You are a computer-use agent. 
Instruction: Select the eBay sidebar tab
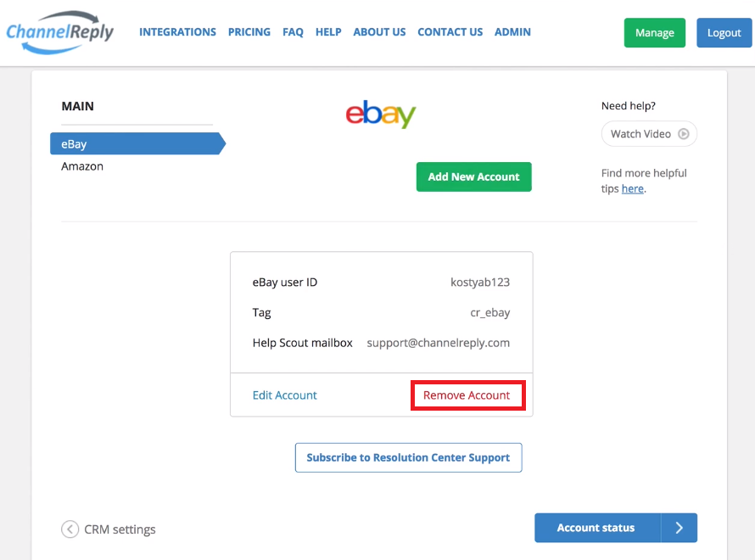click(x=137, y=143)
